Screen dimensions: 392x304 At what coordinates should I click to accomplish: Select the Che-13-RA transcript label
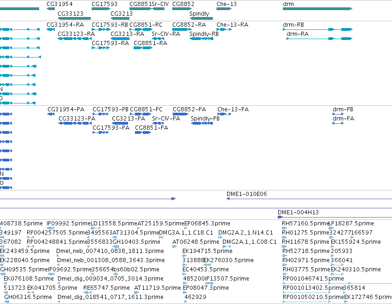[x=232, y=25]
